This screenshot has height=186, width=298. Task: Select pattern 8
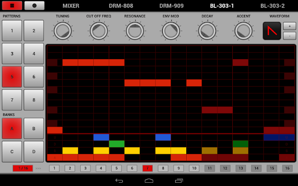(x=34, y=100)
